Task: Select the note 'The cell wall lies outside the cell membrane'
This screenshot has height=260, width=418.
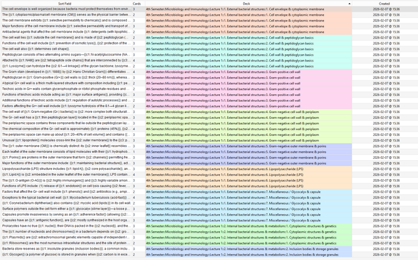Action: pyautogui.click(x=209, y=38)
